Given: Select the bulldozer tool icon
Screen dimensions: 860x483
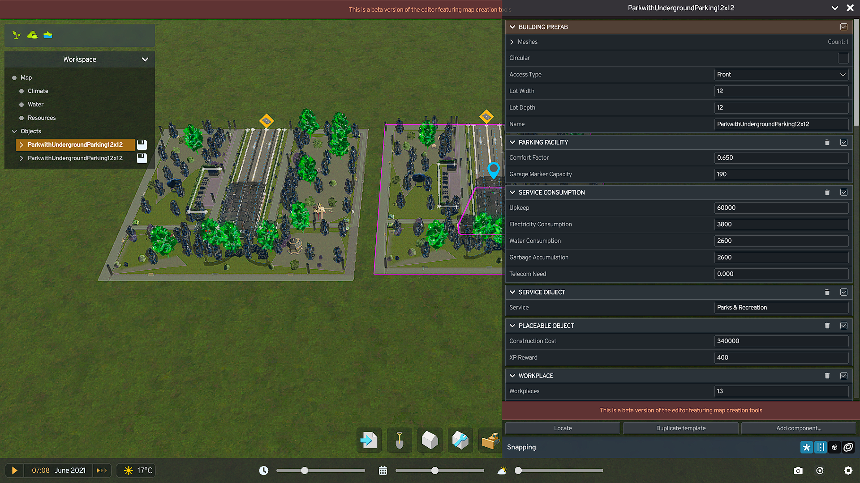Looking at the screenshot, I should pos(490,441).
